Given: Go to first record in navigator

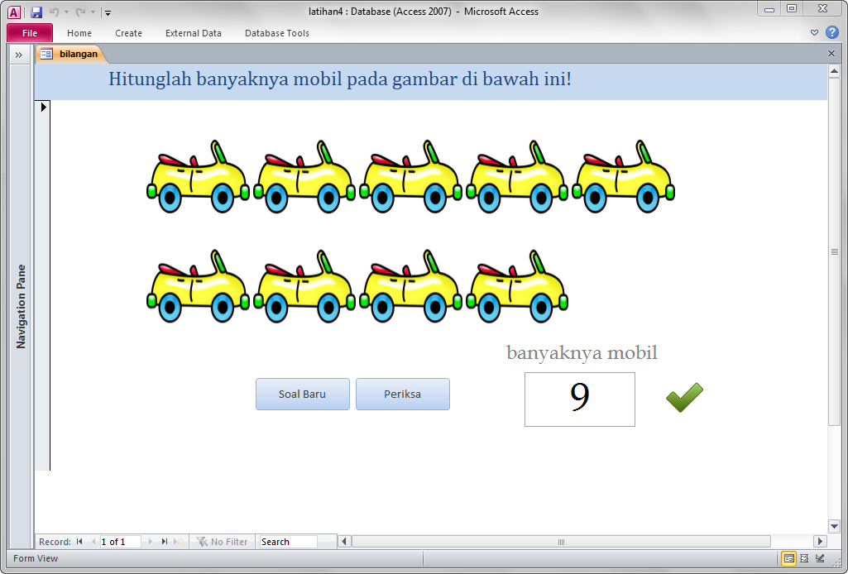Looking at the screenshot, I should click(x=79, y=542).
